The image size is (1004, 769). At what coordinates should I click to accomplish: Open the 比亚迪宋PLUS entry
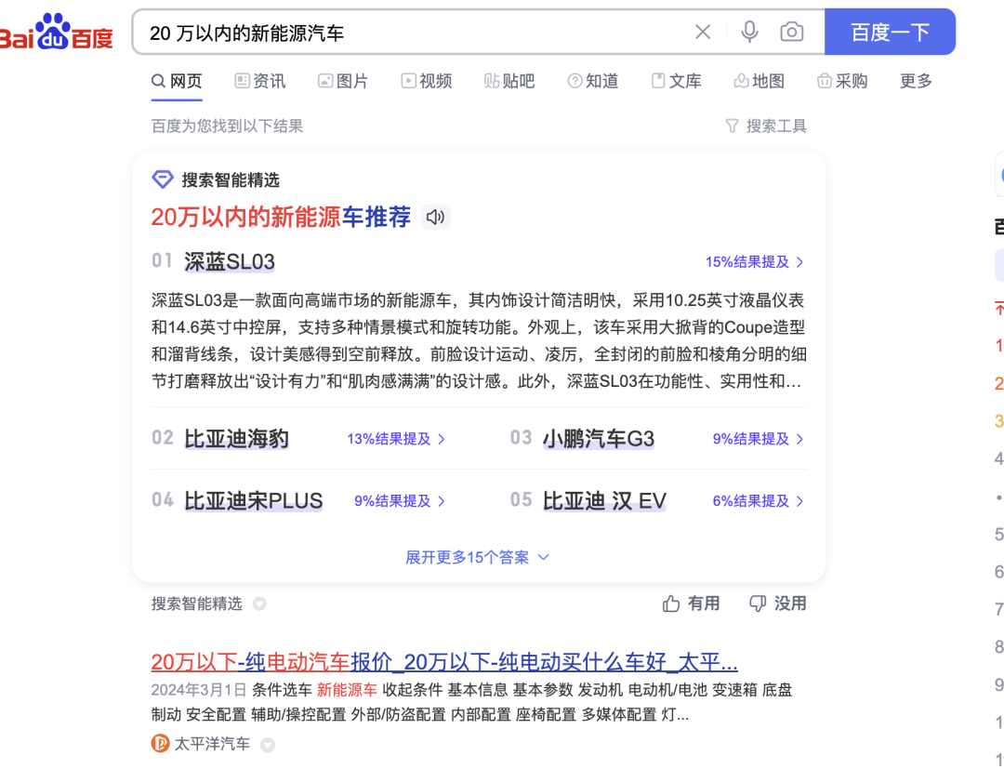(254, 500)
